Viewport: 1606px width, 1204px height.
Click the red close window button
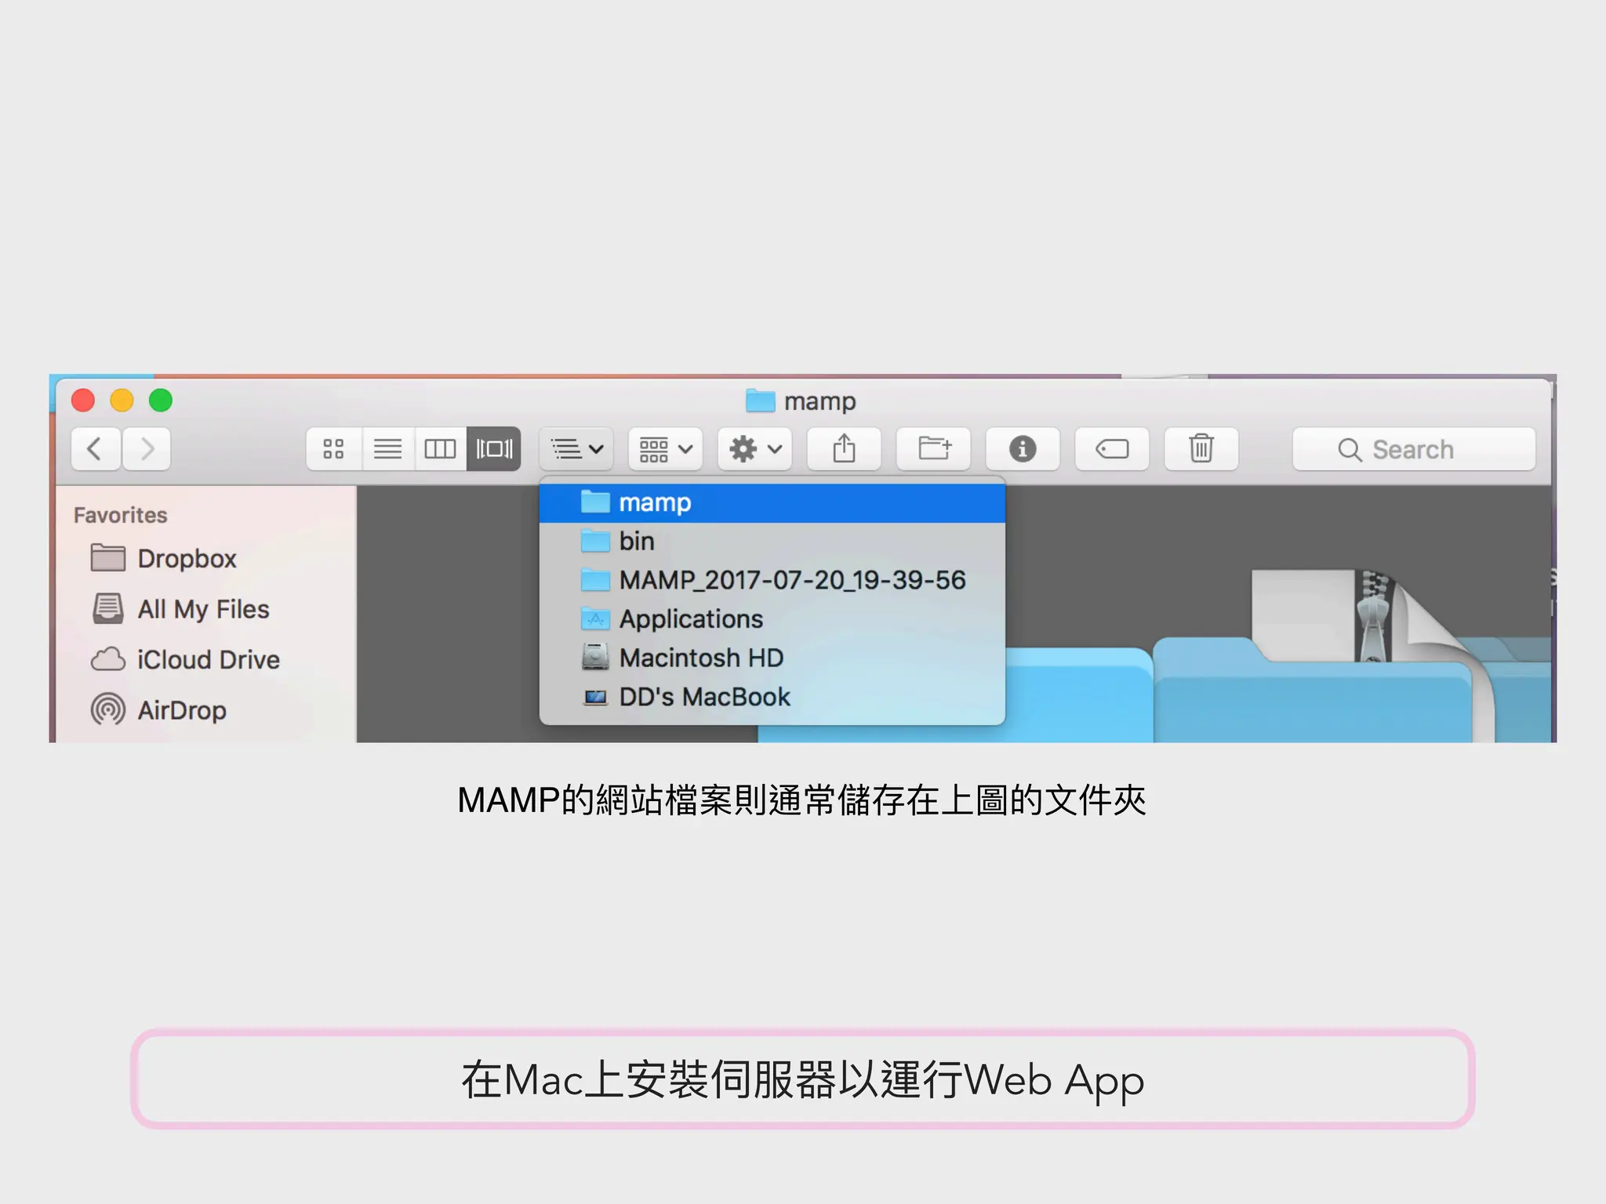(83, 401)
